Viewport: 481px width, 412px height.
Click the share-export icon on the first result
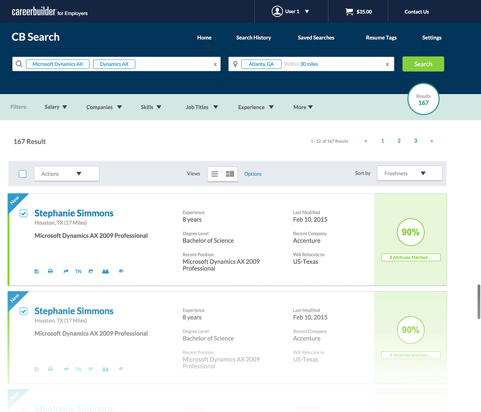91,272
